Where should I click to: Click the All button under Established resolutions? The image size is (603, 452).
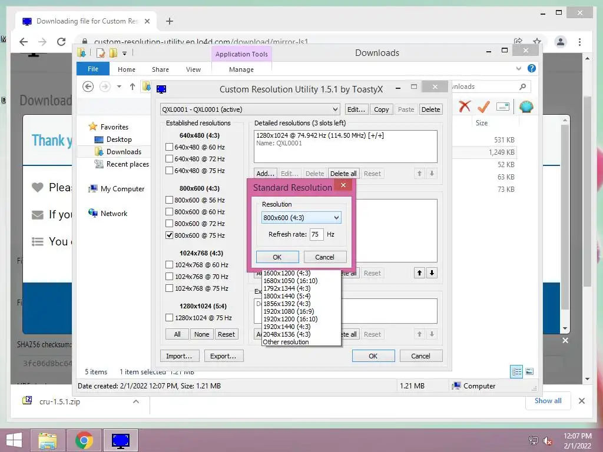[x=177, y=334]
